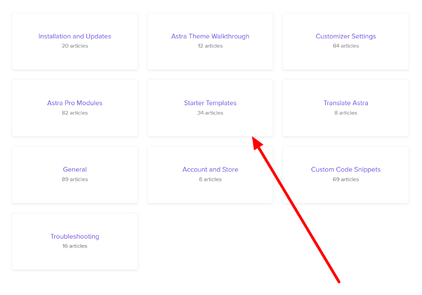Open the Starter Templates category

(x=210, y=103)
